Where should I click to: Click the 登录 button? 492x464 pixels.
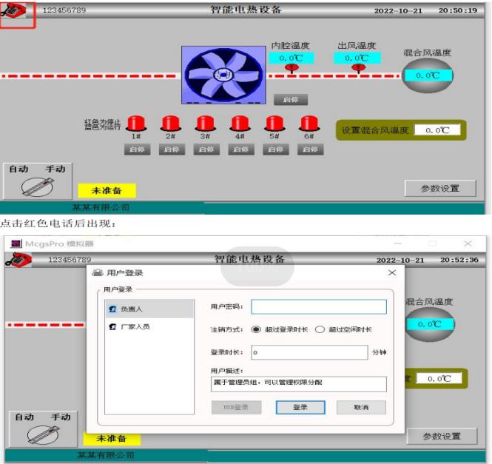click(x=300, y=407)
